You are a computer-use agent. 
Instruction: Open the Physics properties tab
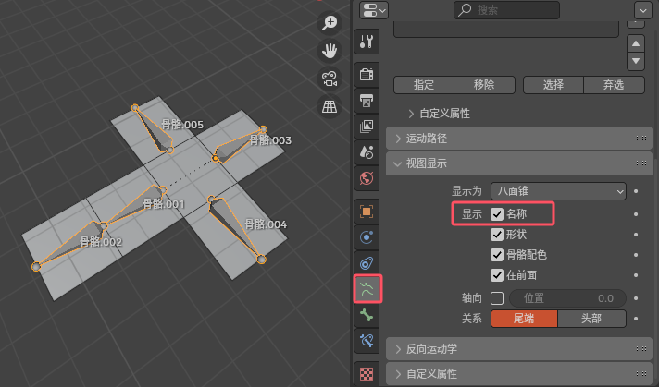[367, 237]
